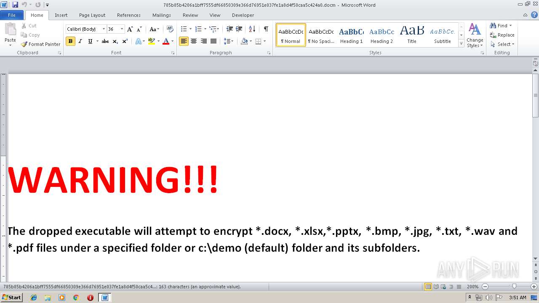Apply Subtitle style
The height and width of the screenshot is (303, 539).
pos(442,35)
